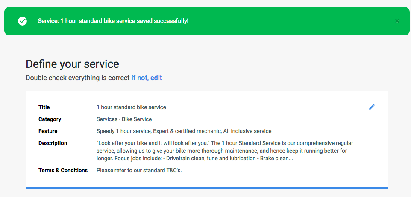Click the description paragraph about Standard Service
Viewport: 411px width, 197px height.
pos(225,151)
